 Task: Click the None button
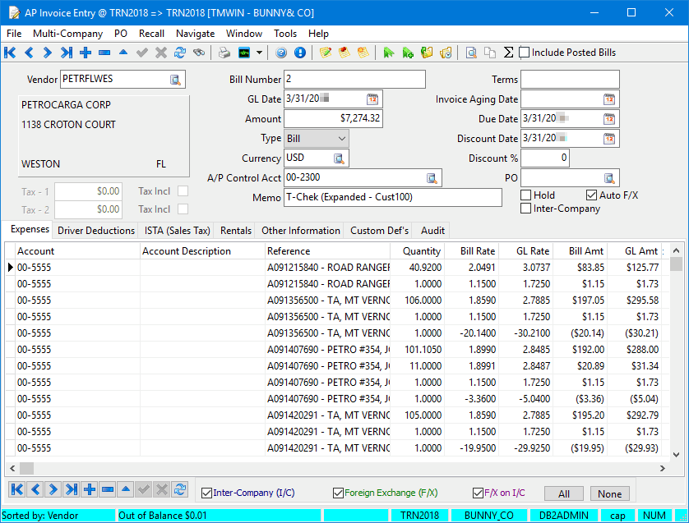[609, 493]
